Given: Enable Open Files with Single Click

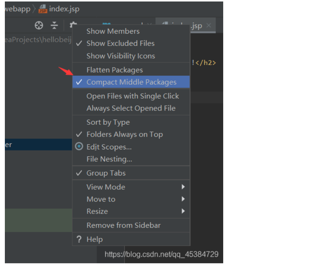Looking at the screenshot, I should (132, 96).
